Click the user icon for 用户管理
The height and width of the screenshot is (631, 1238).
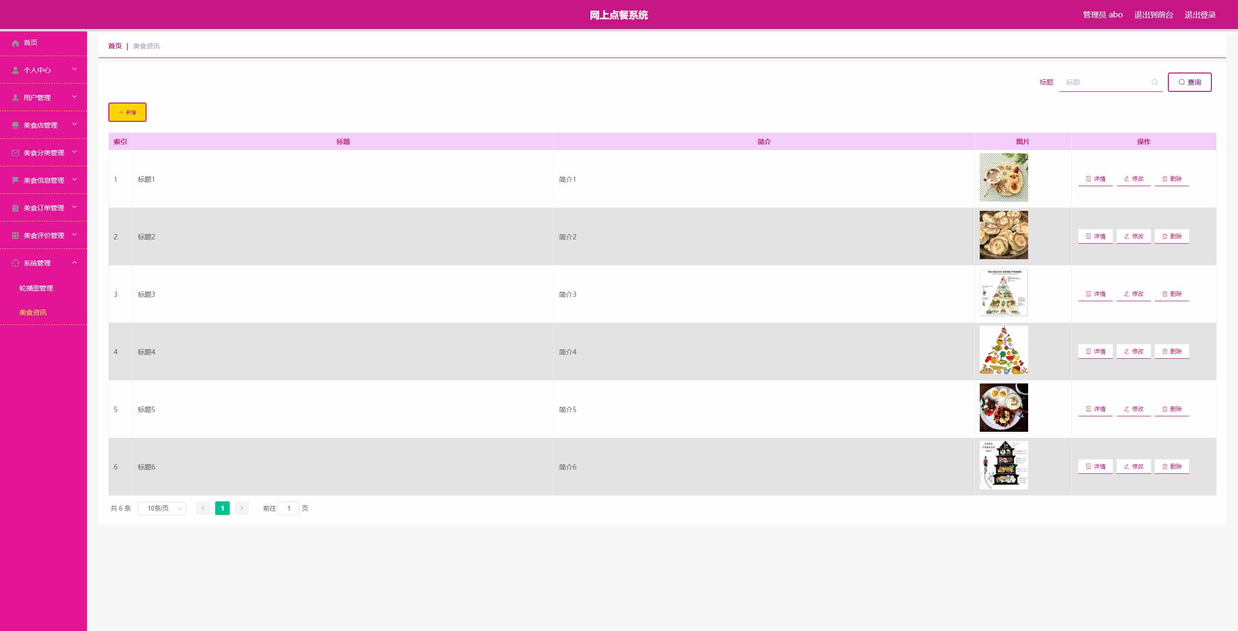15,98
